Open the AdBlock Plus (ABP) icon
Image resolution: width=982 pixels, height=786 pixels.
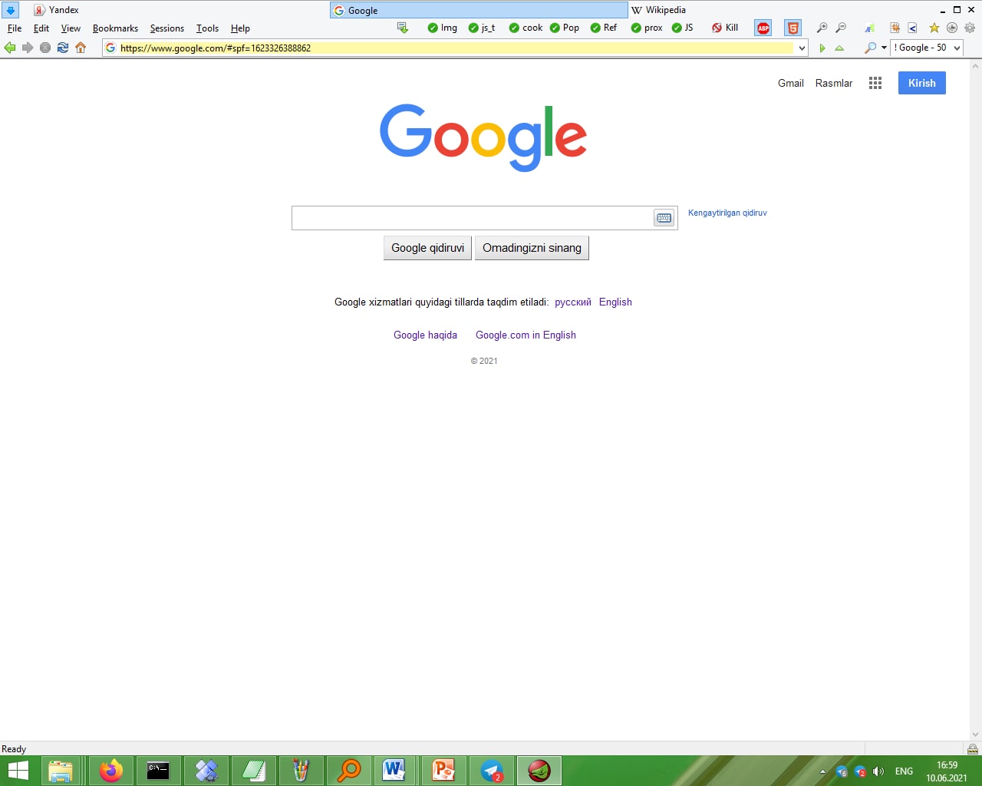point(763,28)
